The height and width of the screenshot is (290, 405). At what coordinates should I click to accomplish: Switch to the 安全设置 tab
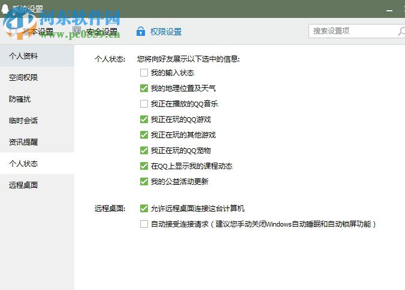click(102, 32)
